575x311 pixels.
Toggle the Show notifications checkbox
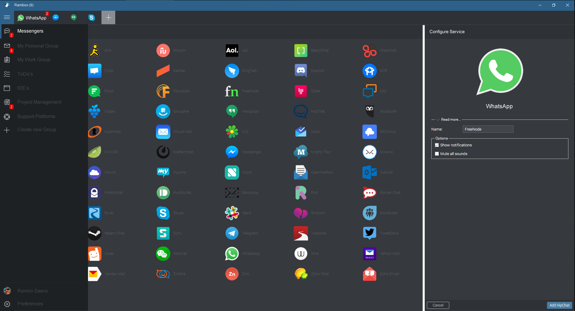coord(437,145)
